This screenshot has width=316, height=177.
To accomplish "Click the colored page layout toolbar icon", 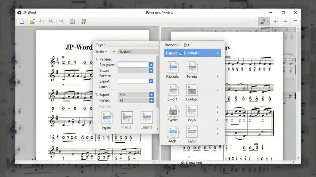I will click(x=84, y=21).
